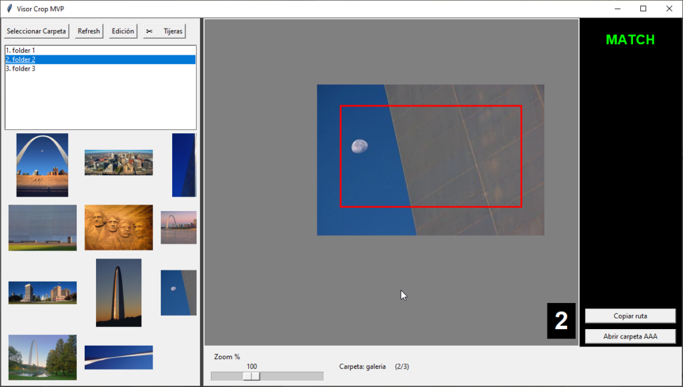Select the Mount Rushmore thumbnail
Viewport: 683px width, 387px height.
pos(118,228)
